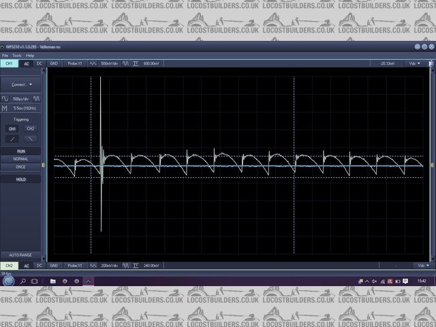The width and height of the screenshot is (436, 327).
Task: Click CH1 Probe X1 setting
Action: click(74, 63)
